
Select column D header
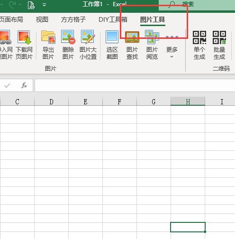51,101
